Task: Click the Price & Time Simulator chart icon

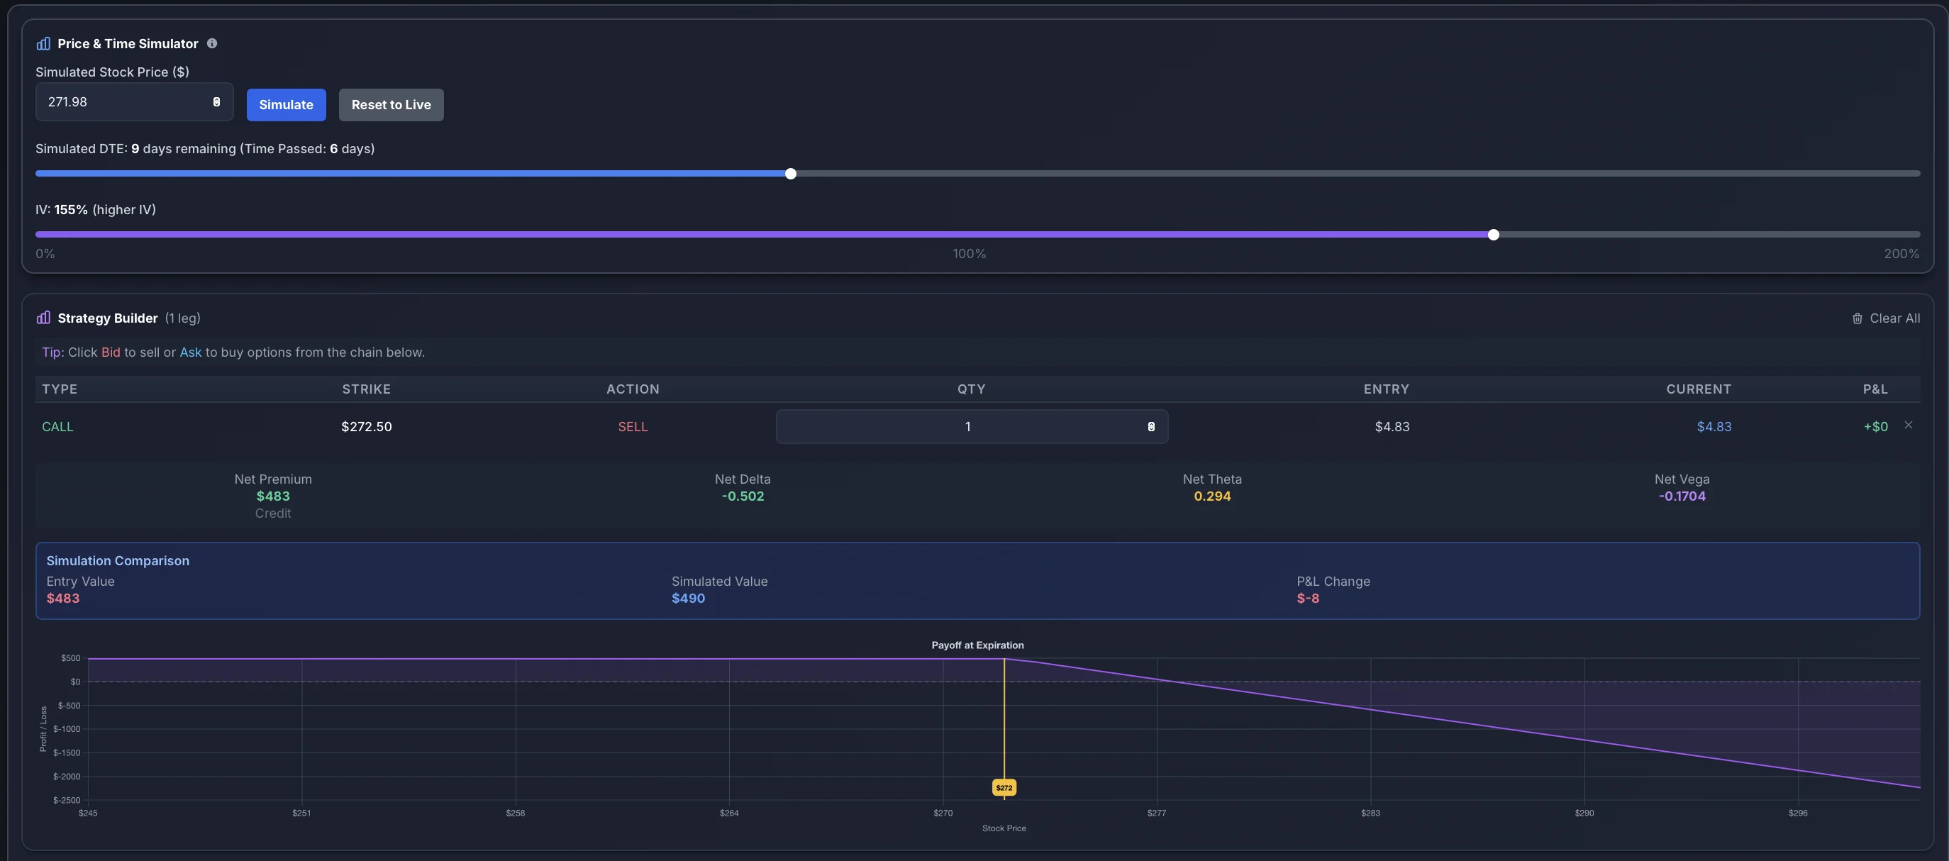Action: coord(43,44)
